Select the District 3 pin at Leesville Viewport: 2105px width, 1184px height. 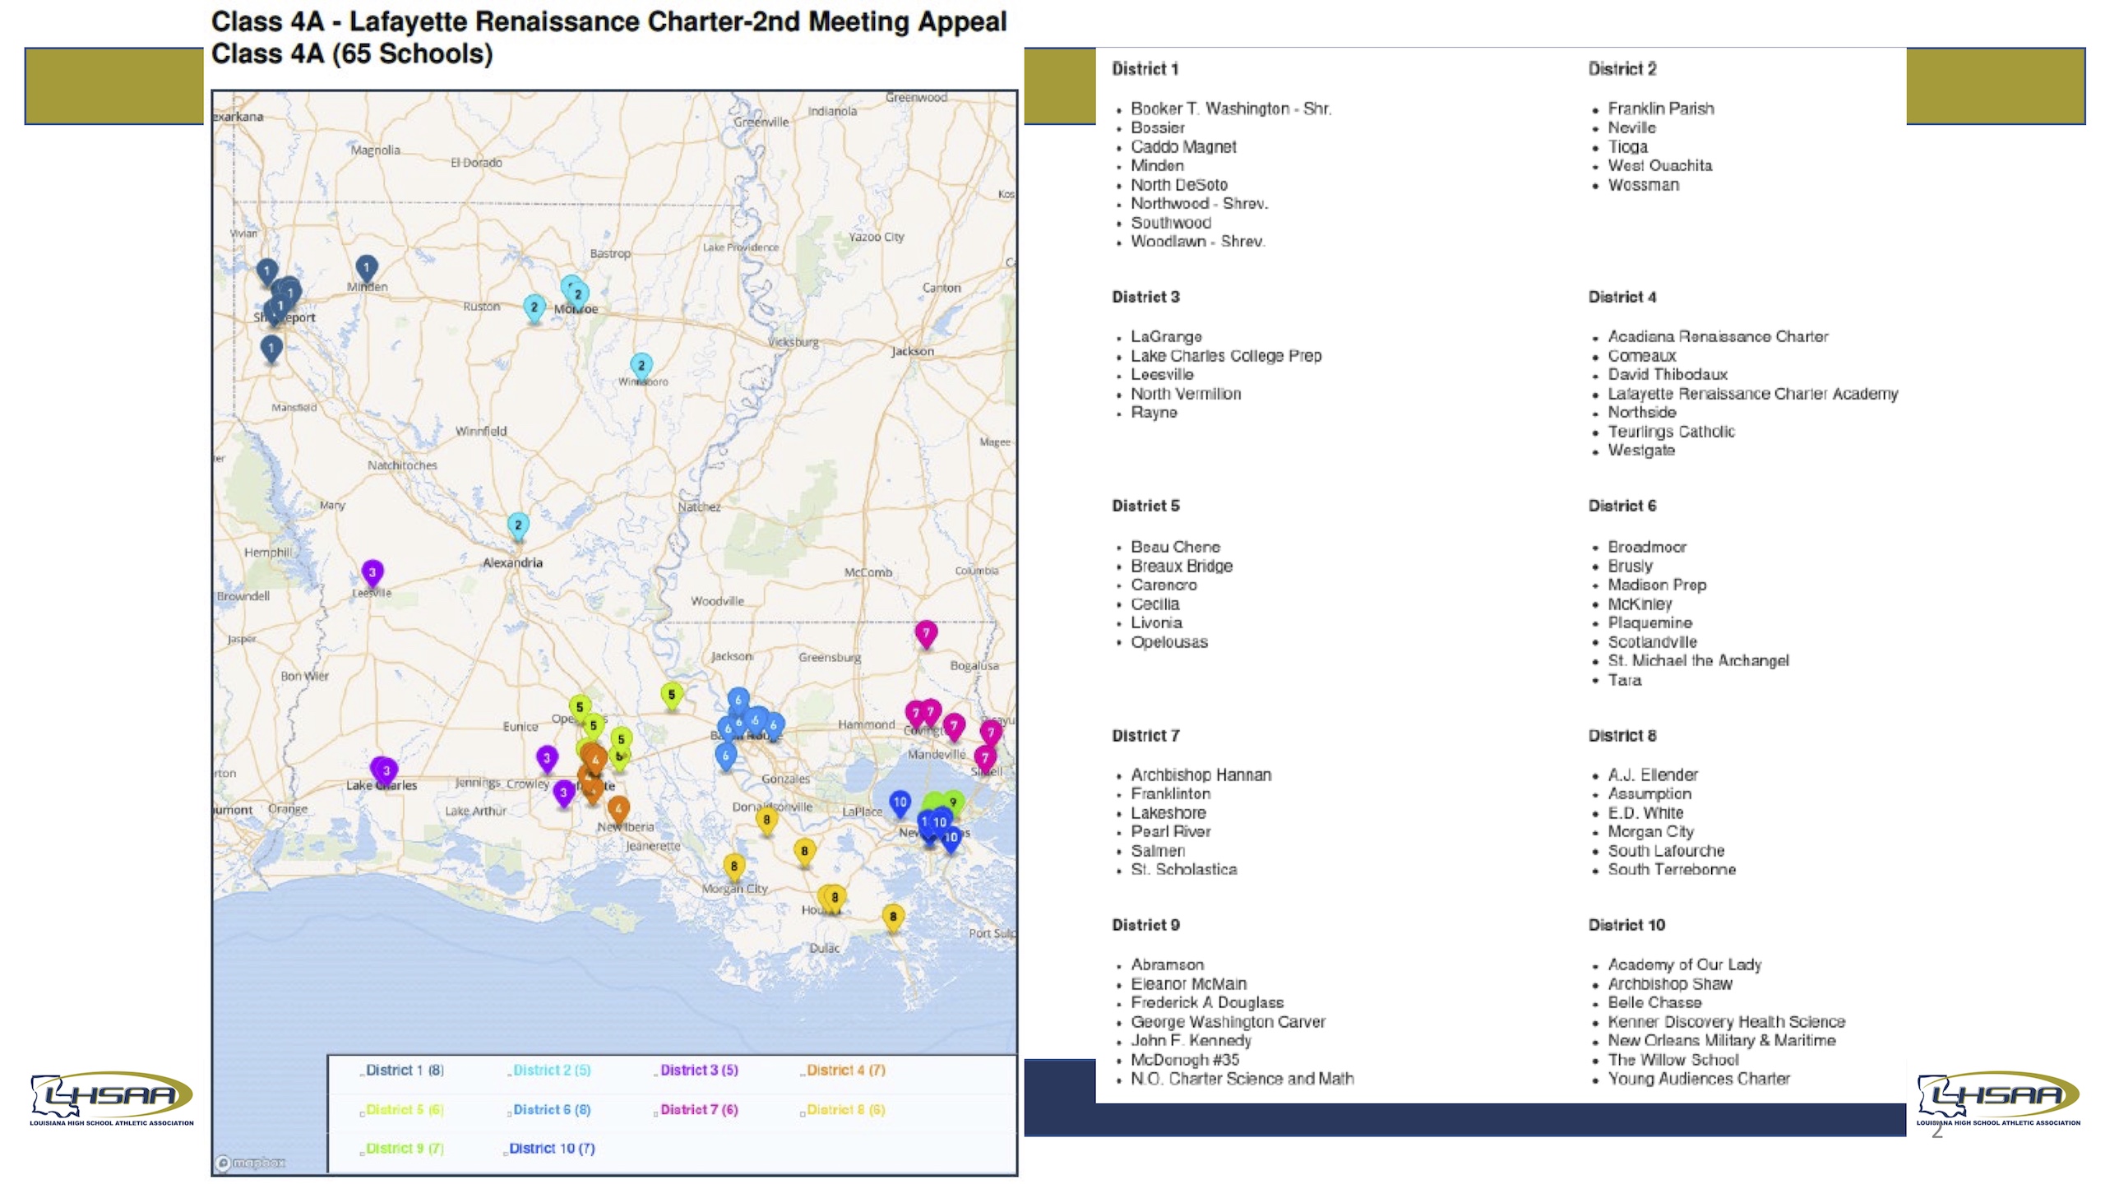pos(372,572)
